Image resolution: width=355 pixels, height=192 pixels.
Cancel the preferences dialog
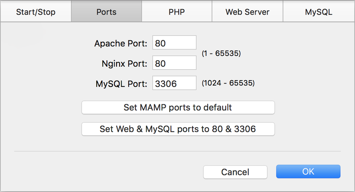[x=235, y=172]
